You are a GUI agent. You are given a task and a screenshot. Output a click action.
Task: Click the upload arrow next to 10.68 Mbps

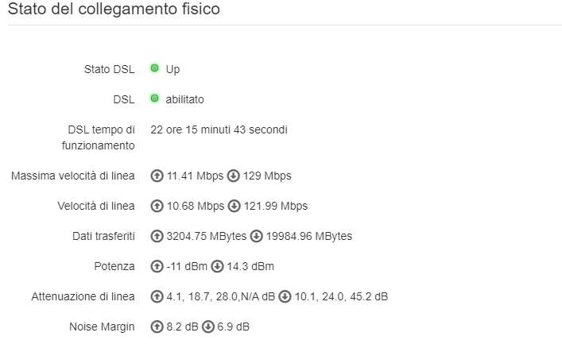[157, 206]
